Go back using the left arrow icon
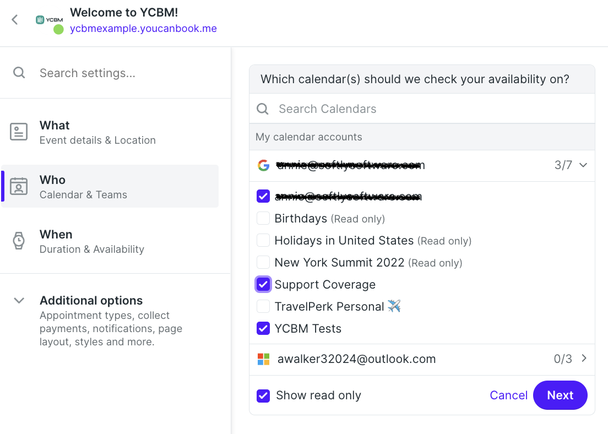This screenshot has height=434, width=608. pos(15,20)
